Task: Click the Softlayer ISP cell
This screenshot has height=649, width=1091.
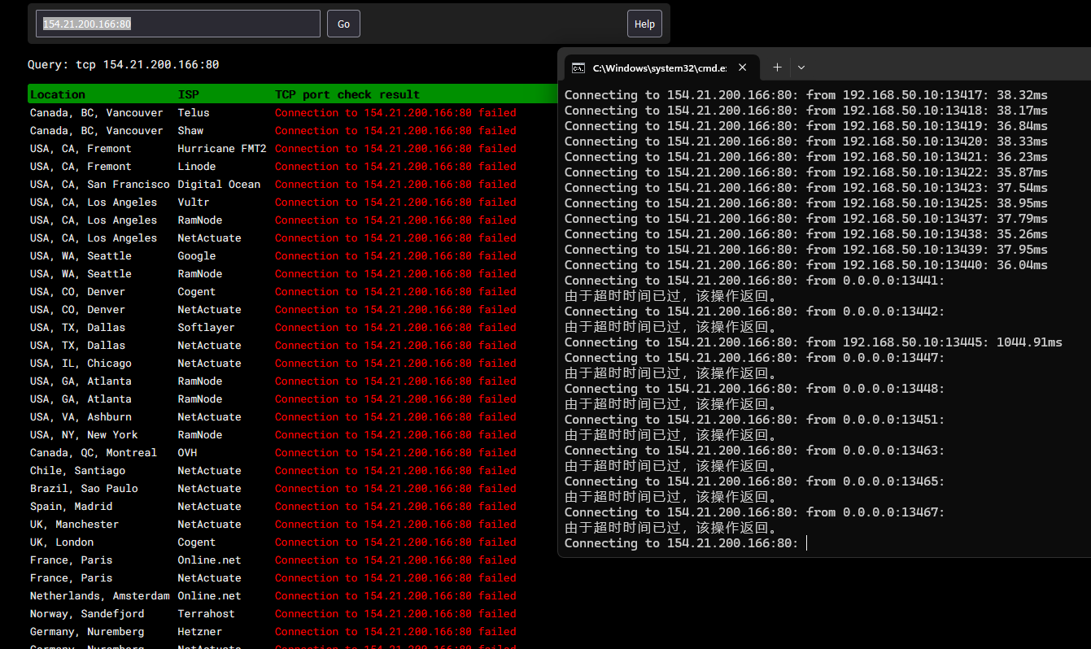Action: point(206,328)
